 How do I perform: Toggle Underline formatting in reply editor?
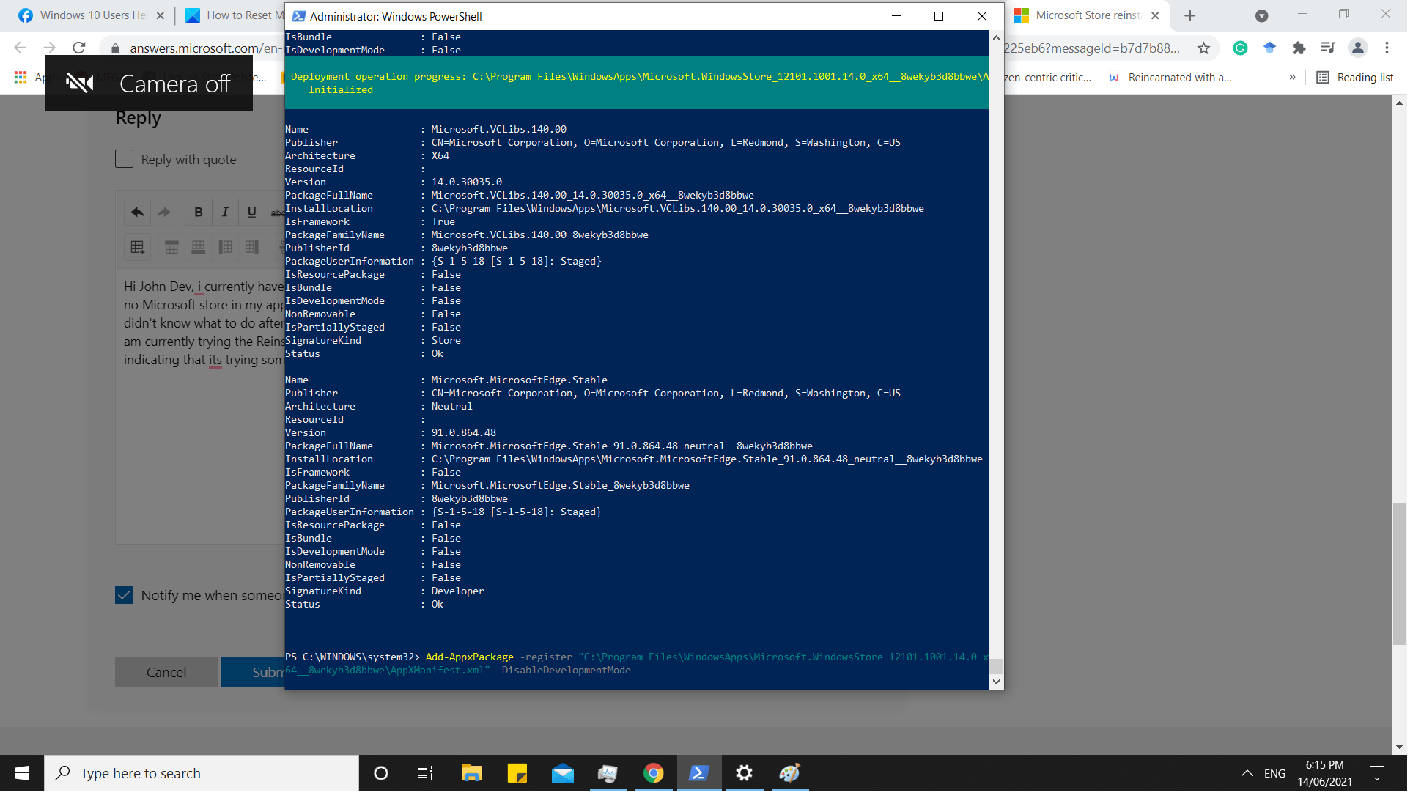251,213
